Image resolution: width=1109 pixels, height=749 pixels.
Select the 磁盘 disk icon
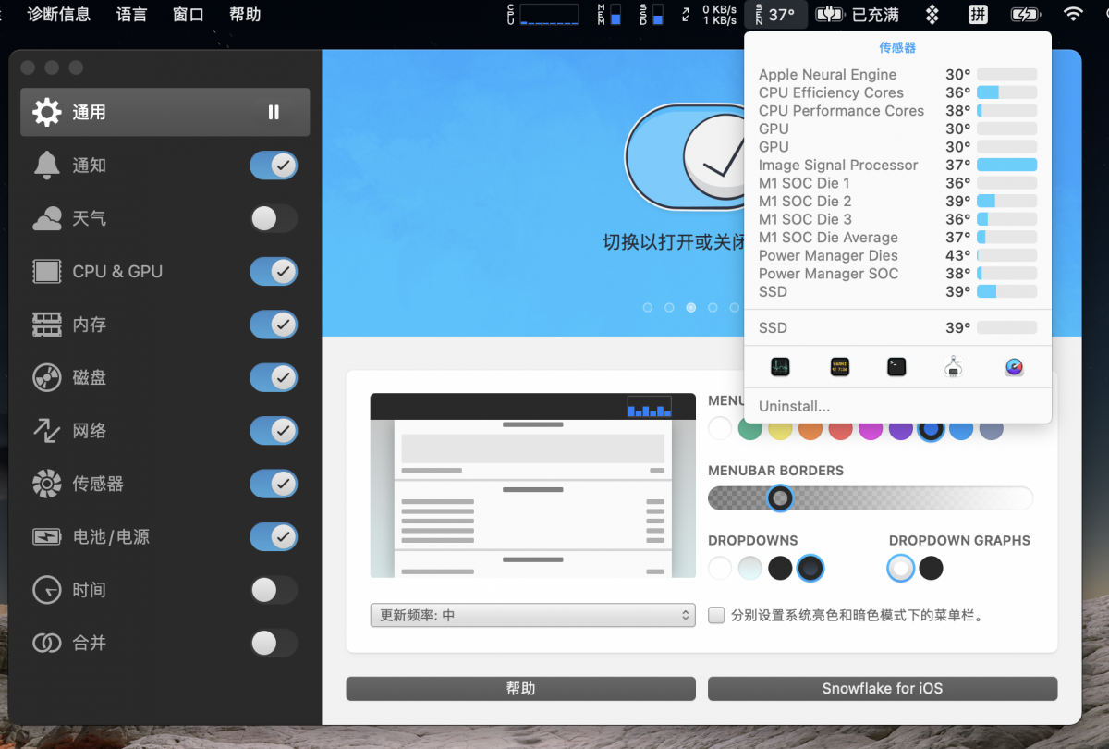coord(47,377)
